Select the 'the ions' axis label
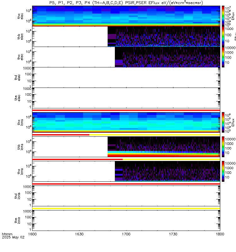This screenshot has height=252, width=236. [17, 220]
